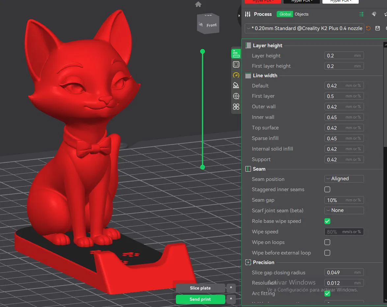This screenshot has width=387, height=307.
Task: Click the Send print button
Action: coord(200,299)
